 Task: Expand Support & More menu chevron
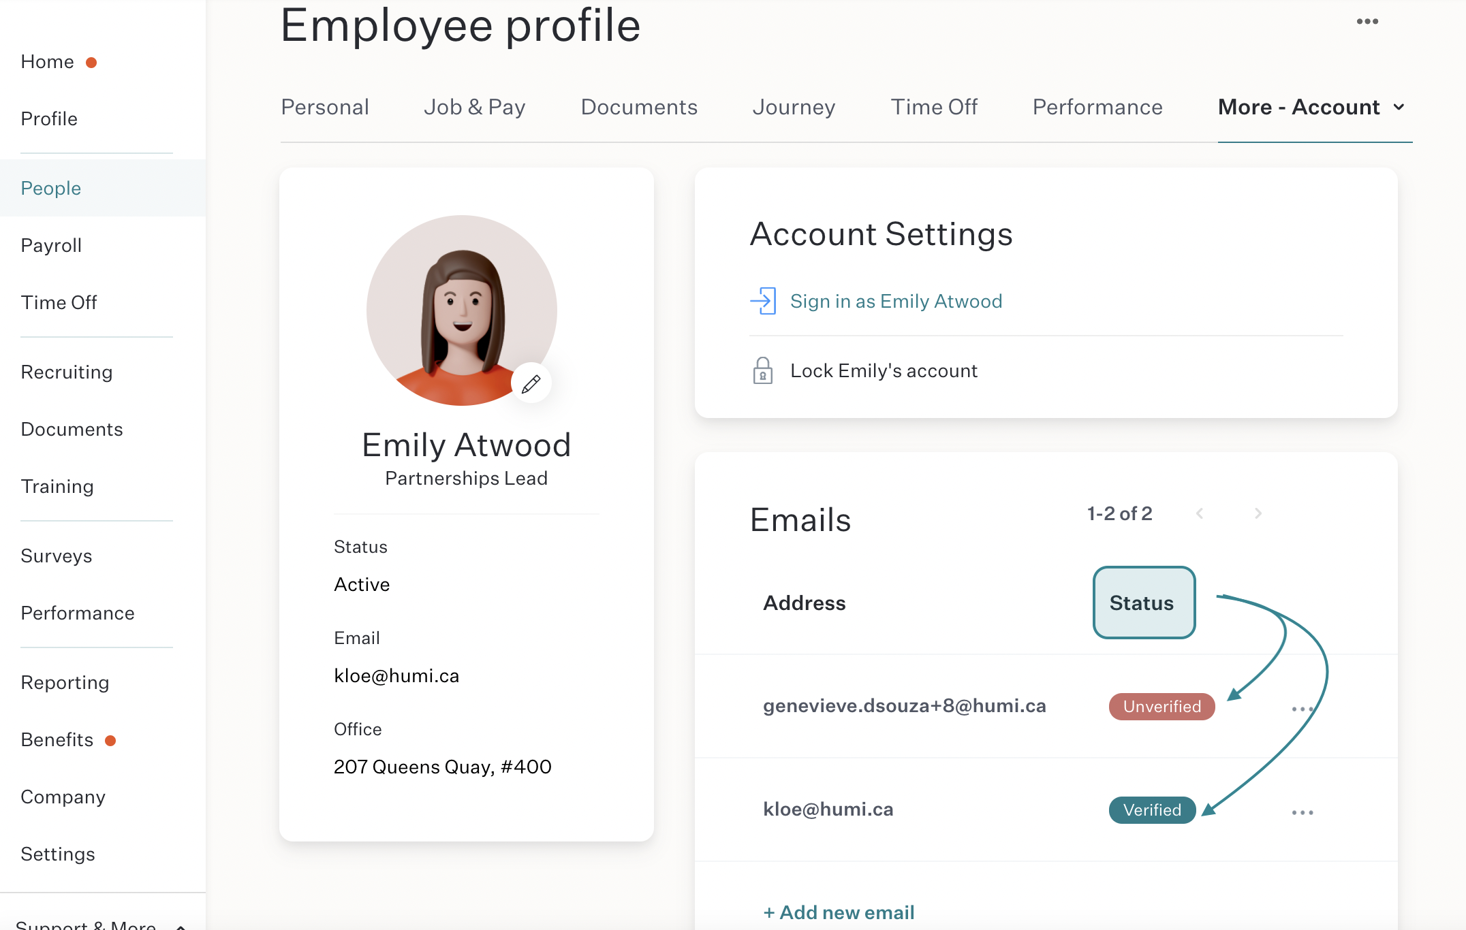coord(181,926)
